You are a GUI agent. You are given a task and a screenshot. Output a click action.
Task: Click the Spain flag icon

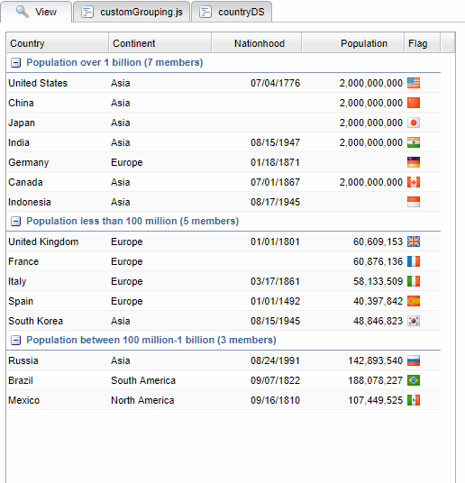(x=414, y=301)
